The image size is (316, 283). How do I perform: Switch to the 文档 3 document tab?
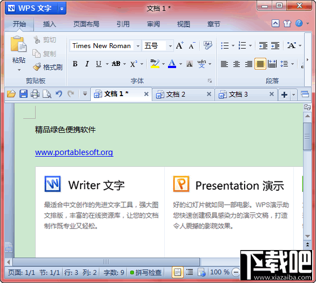(x=246, y=95)
